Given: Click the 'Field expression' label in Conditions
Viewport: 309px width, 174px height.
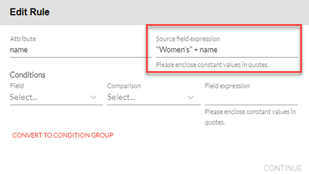Looking at the screenshot, I should point(227,86).
